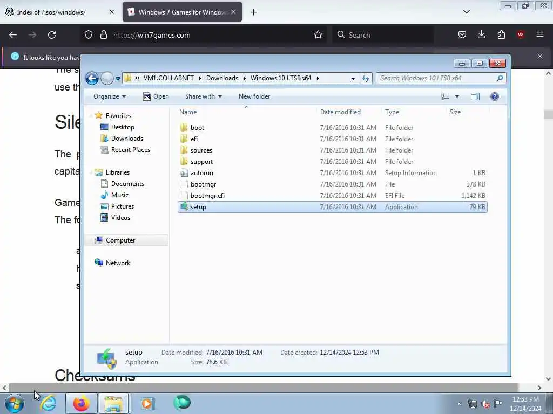Image resolution: width=553 pixels, height=414 pixels.
Task: Open the Share with dropdown
Action: [x=204, y=96]
